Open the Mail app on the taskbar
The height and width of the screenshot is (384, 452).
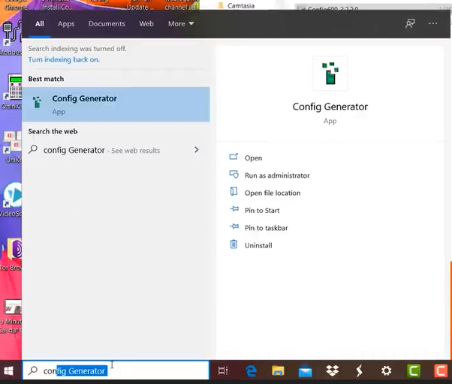pos(305,370)
